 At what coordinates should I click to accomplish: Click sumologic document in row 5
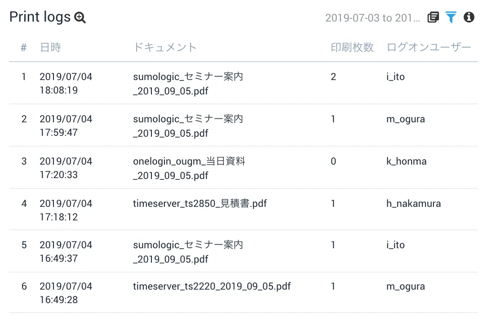(188, 252)
